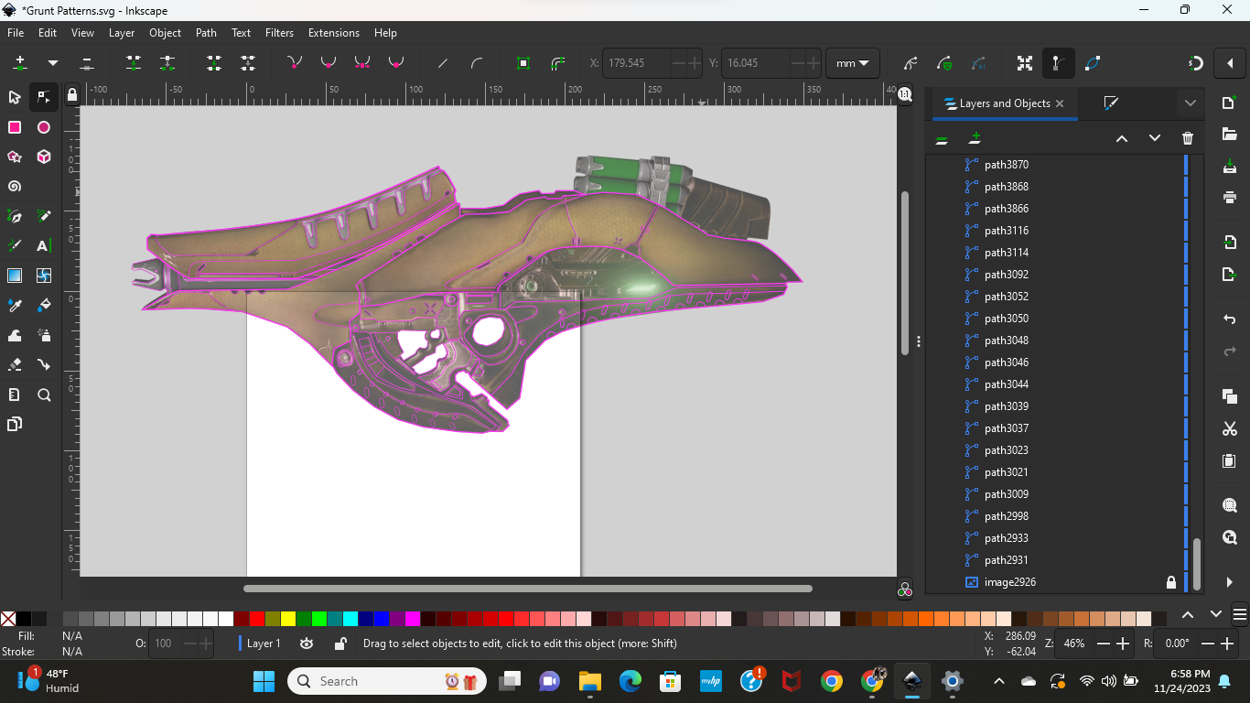Select path3092 in the objects list

click(1006, 275)
